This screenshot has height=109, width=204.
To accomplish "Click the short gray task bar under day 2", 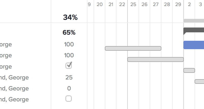I will (x=189, y=70).
